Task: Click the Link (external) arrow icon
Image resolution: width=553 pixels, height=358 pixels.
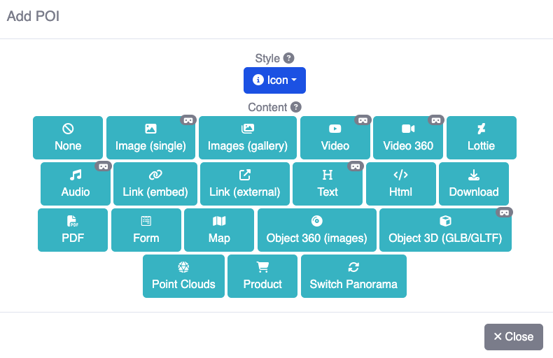Action: pos(245,175)
